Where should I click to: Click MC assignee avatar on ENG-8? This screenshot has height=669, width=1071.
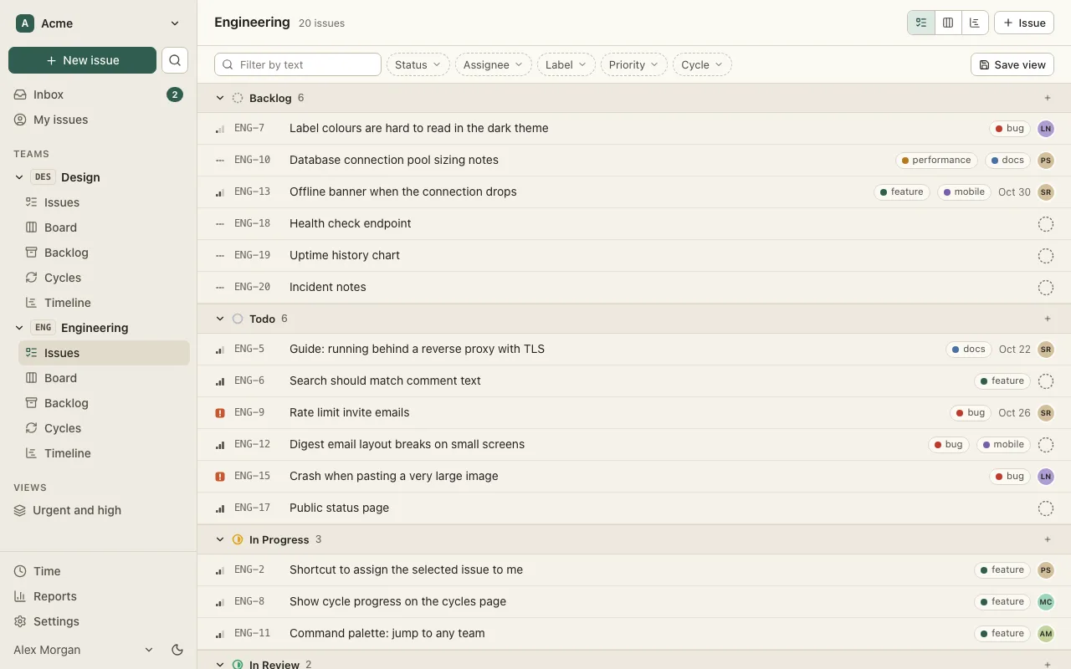click(x=1045, y=602)
